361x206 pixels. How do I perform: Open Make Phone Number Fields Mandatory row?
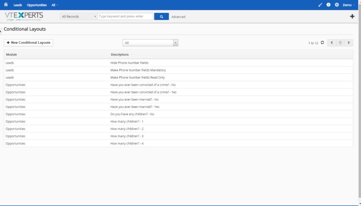[178, 70]
